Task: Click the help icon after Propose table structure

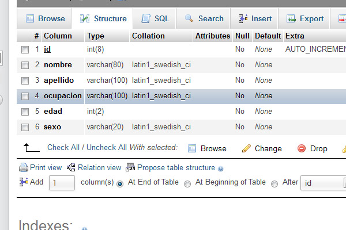Action: coord(221,168)
